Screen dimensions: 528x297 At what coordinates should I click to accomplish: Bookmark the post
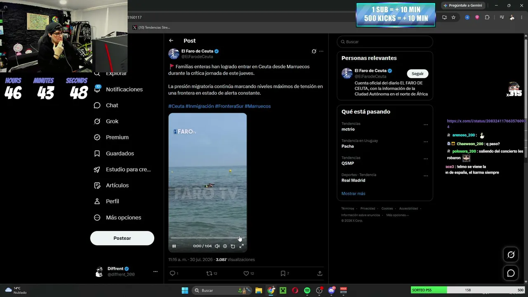pyautogui.click(x=285, y=273)
